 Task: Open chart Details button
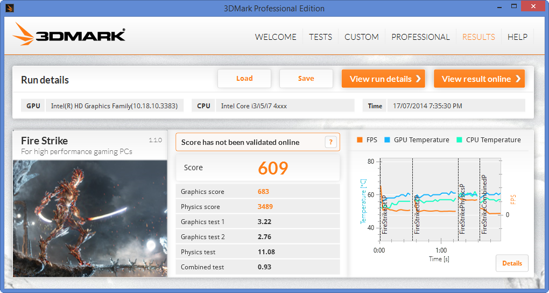(512, 263)
